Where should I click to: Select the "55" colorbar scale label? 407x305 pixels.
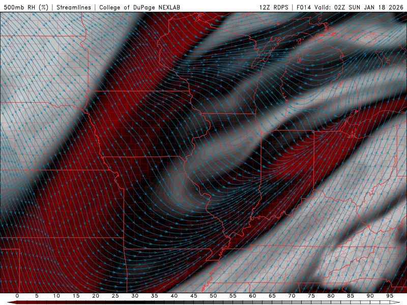233,296
